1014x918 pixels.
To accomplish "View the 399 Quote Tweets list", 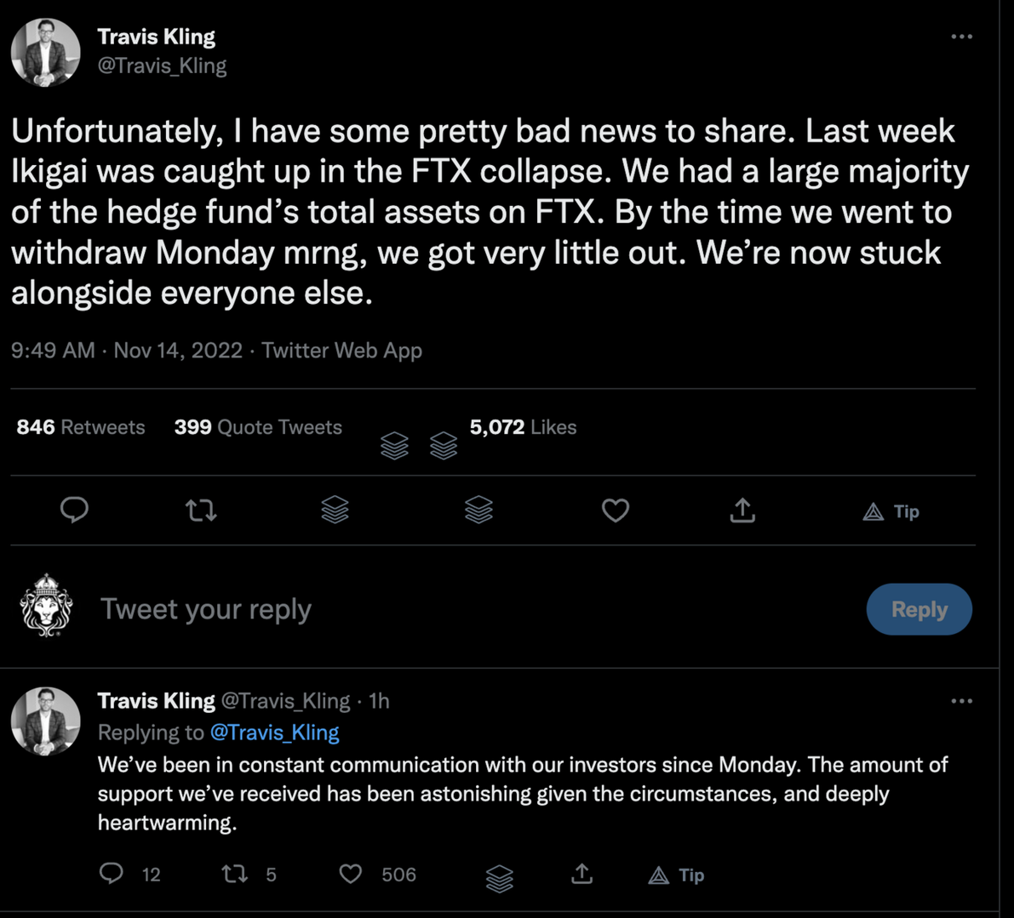I will 258,427.
